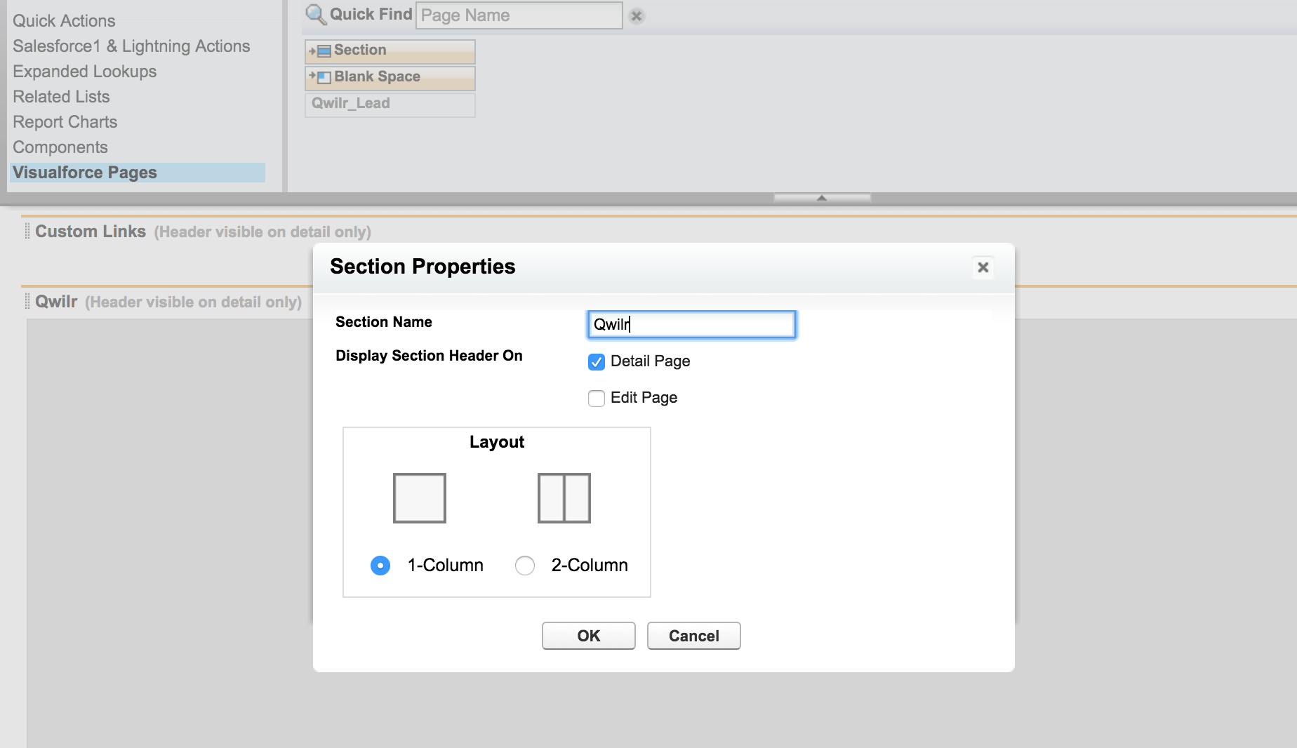
Task: Pick the Qwilr_Lead Visualforce page item
Action: pos(390,104)
